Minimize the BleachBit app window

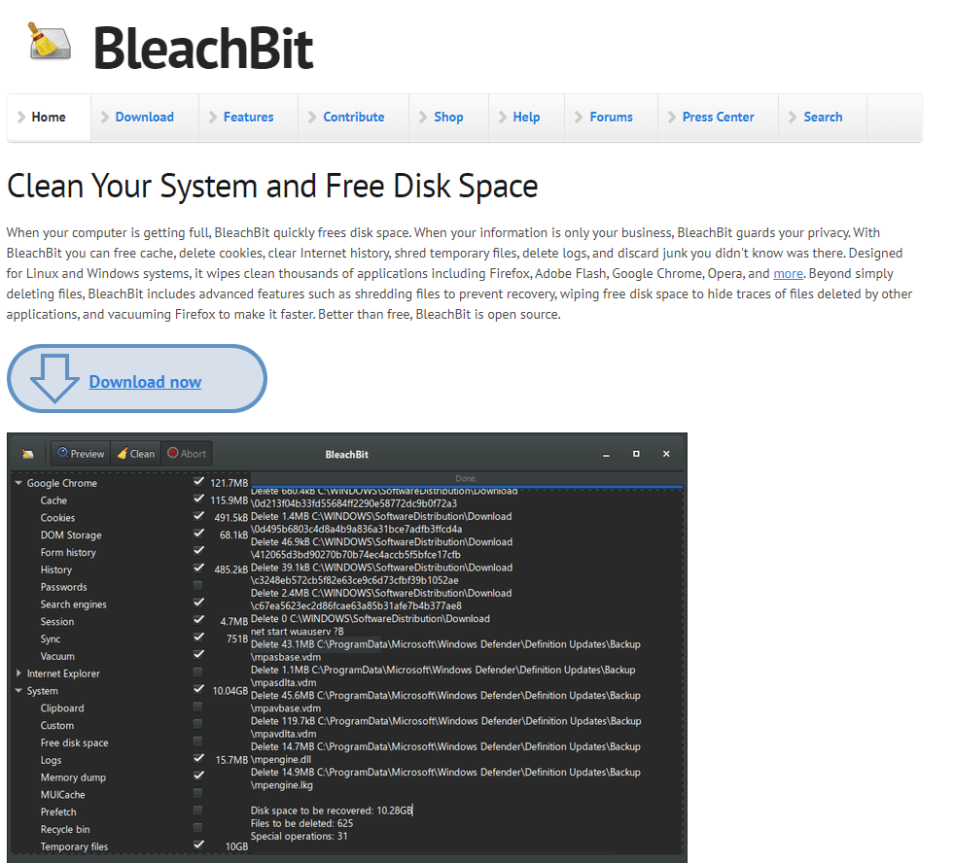click(x=606, y=454)
